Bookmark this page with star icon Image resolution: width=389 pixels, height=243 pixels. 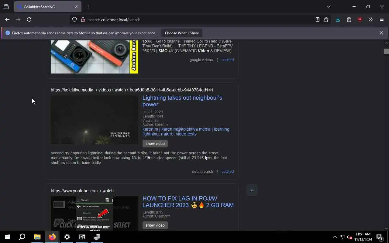[x=326, y=19]
